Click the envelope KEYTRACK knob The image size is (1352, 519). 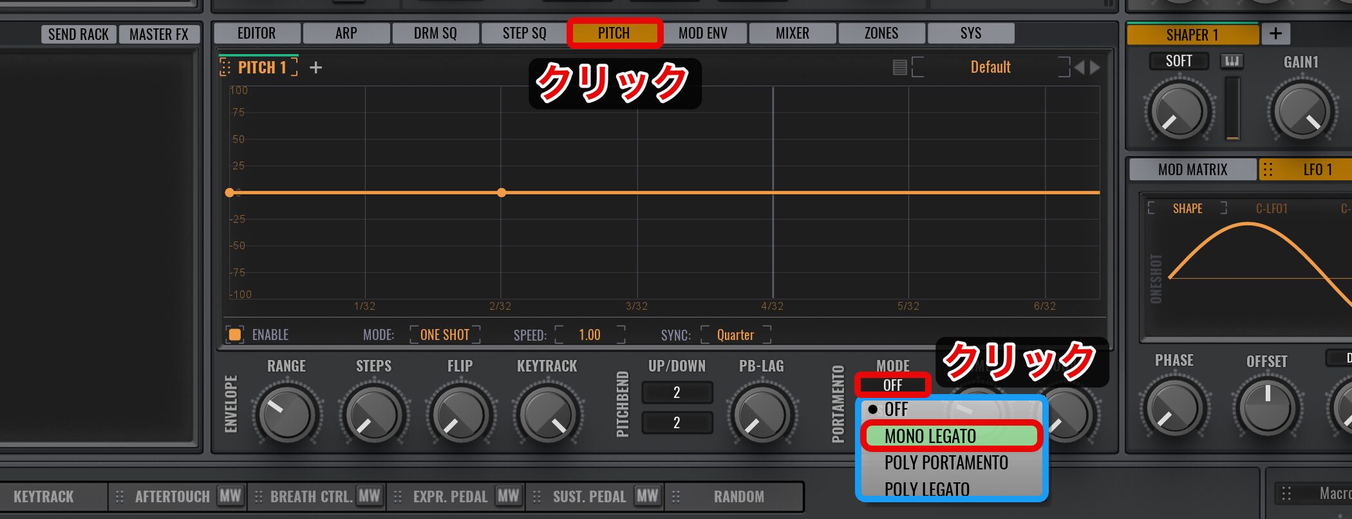pyautogui.click(x=547, y=414)
